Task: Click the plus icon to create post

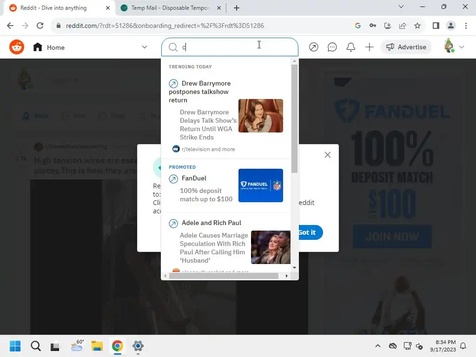Action: point(369,47)
